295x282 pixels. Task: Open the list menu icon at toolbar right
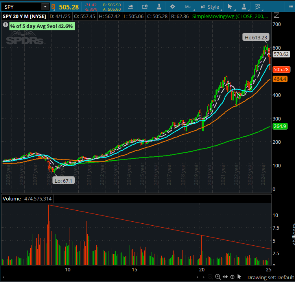tap(291, 7)
